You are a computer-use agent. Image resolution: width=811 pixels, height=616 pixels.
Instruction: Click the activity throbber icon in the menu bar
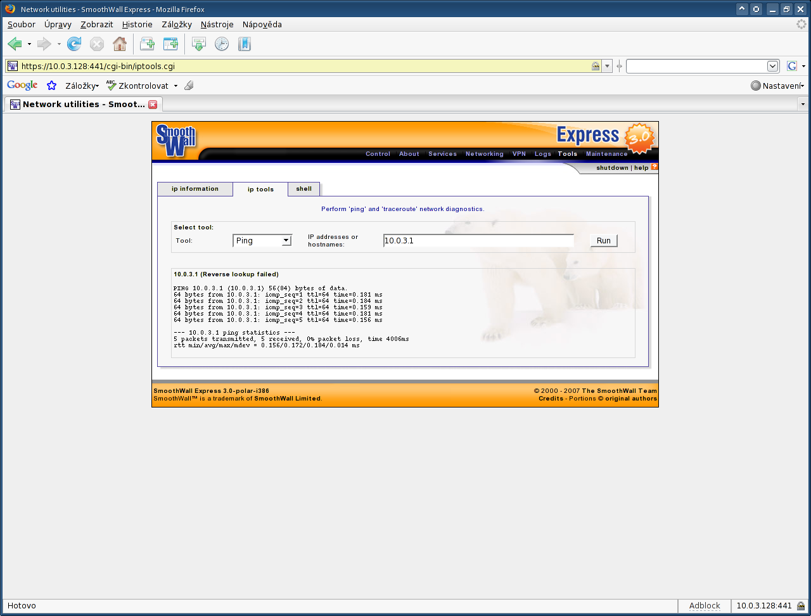pyautogui.click(x=801, y=24)
